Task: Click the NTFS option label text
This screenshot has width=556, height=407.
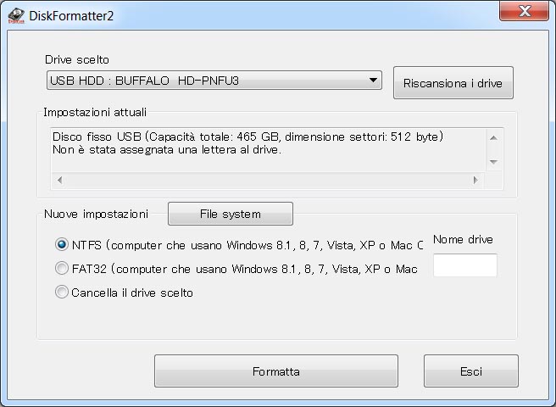Action: pos(246,245)
